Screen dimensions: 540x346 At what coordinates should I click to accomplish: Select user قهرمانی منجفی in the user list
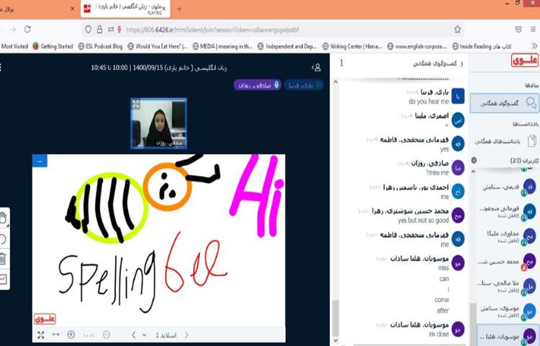click(506, 211)
